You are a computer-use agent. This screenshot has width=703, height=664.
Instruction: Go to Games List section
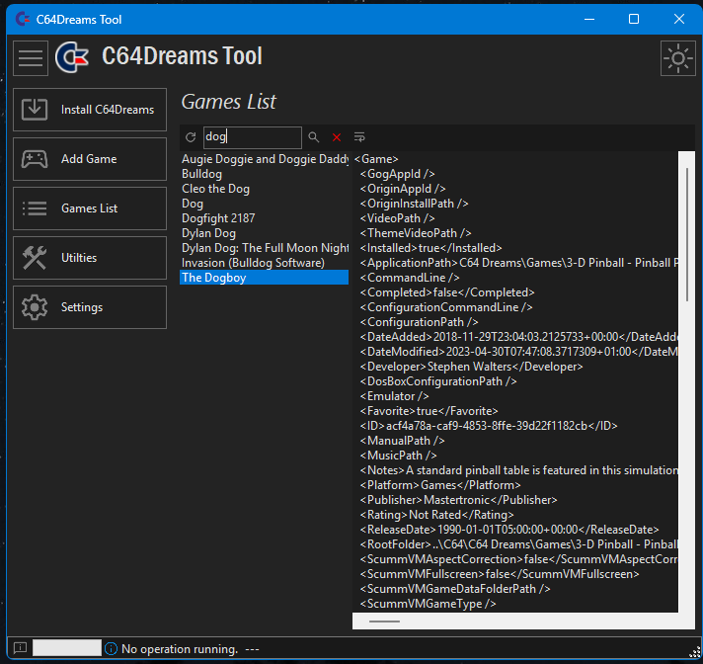point(90,208)
